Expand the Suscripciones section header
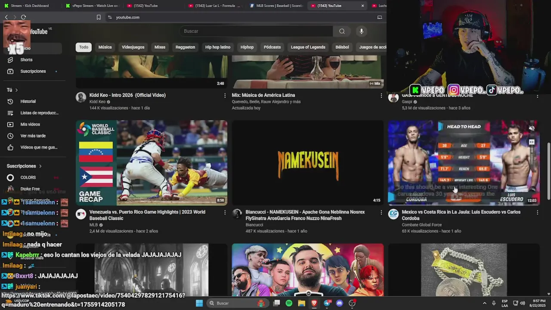551x310 pixels. pos(24,166)
